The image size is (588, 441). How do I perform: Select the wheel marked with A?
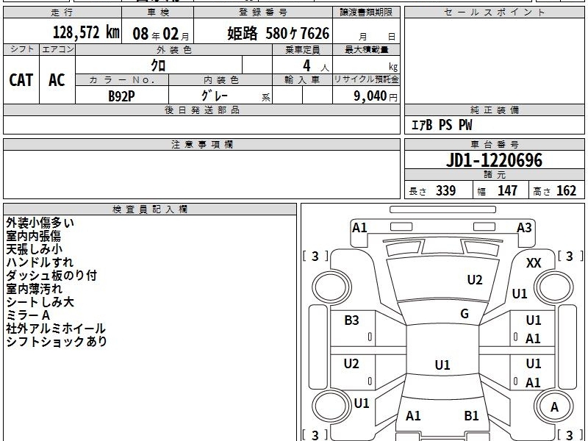tap(554, 406)
